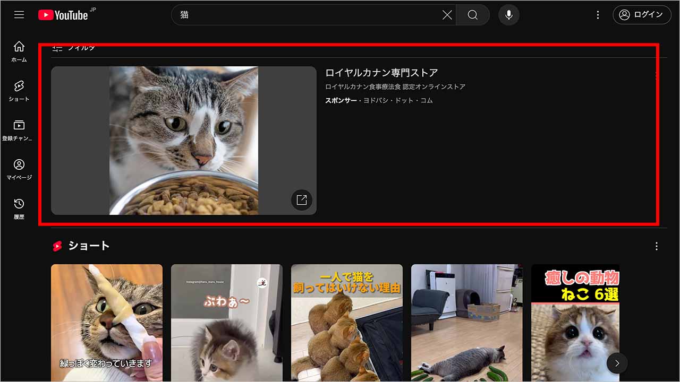Click the ログイン sign-in button
The image size is (680, 382).
641,15
